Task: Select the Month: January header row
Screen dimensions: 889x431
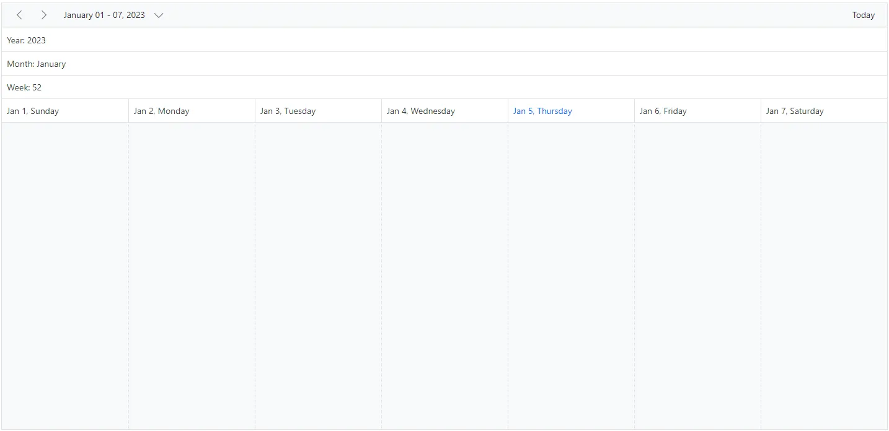Action: [444, 64]
